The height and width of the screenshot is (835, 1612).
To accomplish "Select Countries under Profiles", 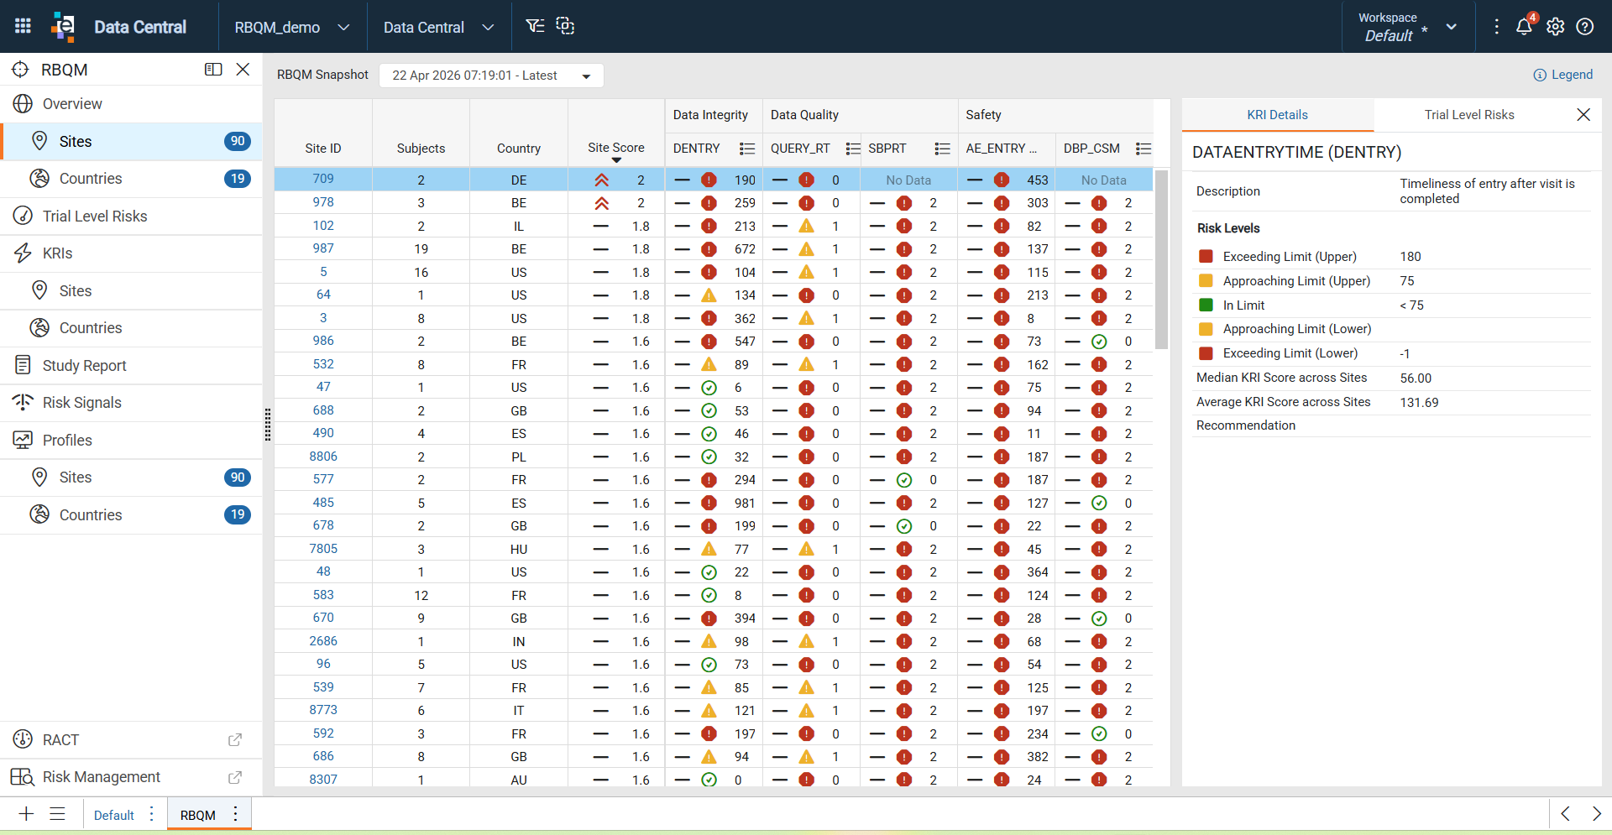I will point(131,515).
